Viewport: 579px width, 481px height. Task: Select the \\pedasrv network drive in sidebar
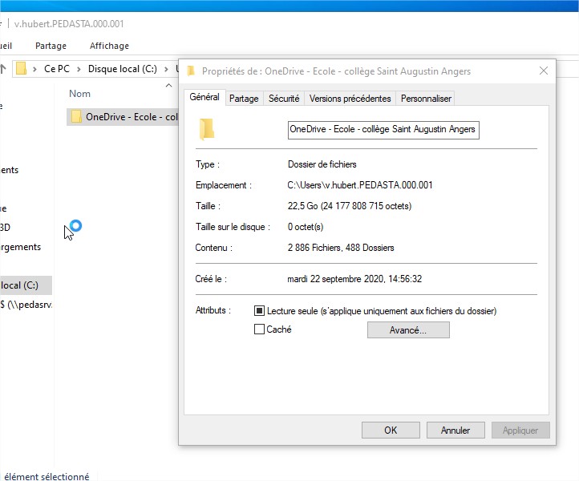(26, 305)
